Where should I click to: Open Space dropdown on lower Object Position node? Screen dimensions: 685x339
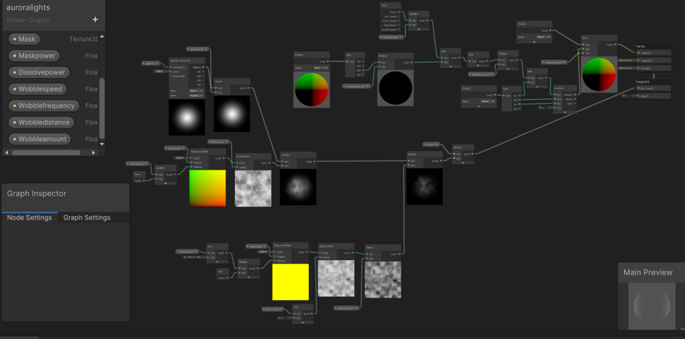coord(488,101)
